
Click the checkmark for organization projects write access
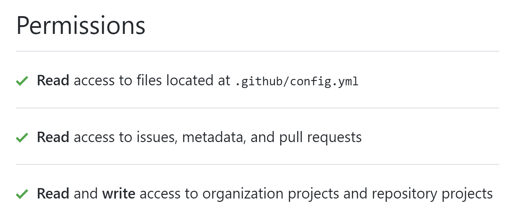pyautogui.click(x=22, y=194)
